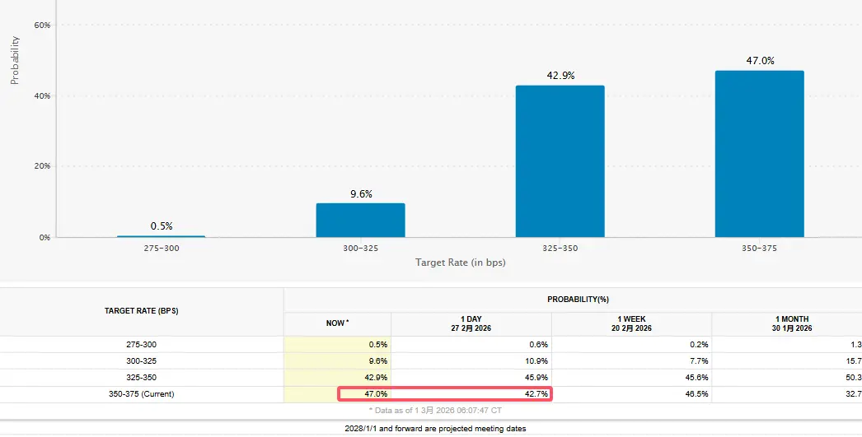Click the 325-350 bar showing 42.9%
Viewport: 862px width, 437px height.
560,161
